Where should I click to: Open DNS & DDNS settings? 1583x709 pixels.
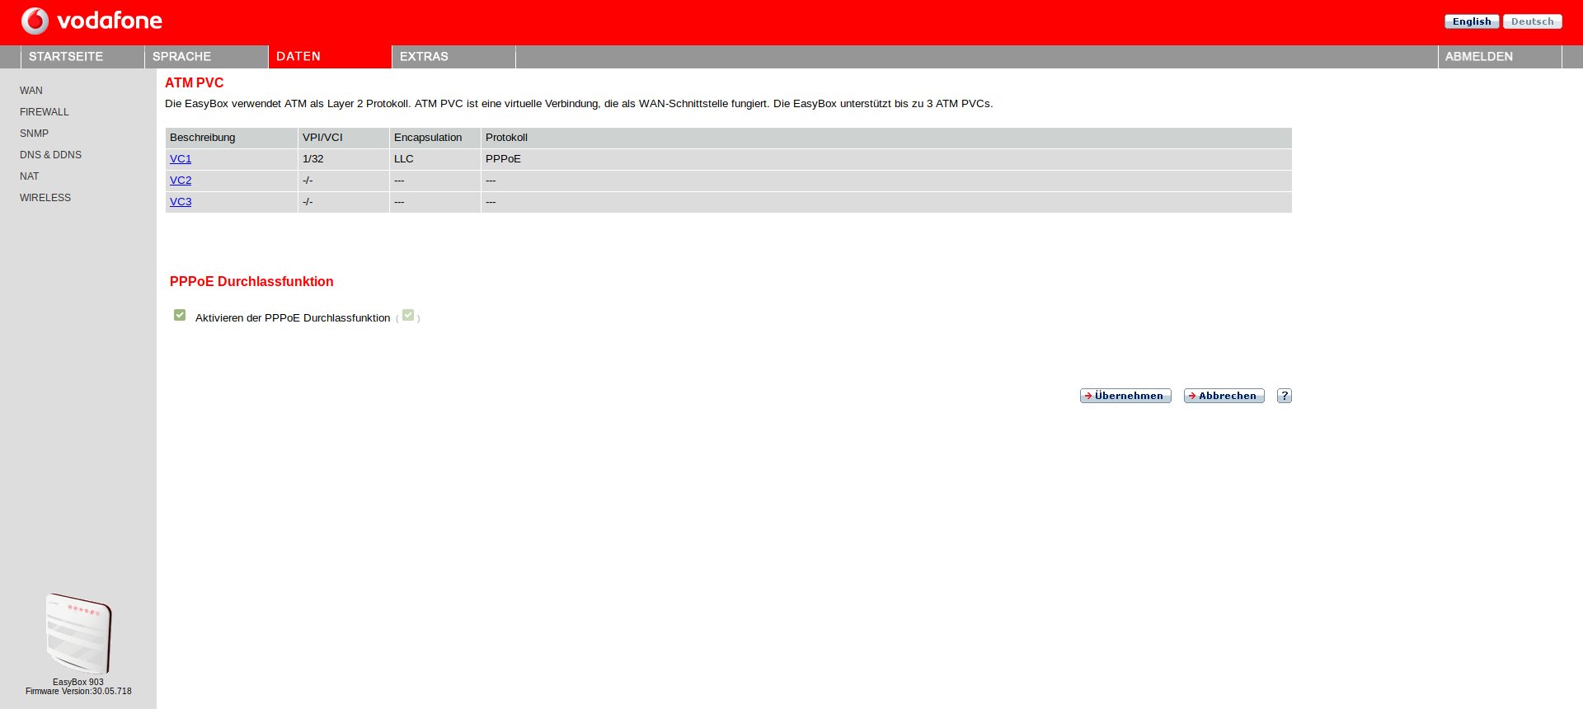[x=50, y=155]
